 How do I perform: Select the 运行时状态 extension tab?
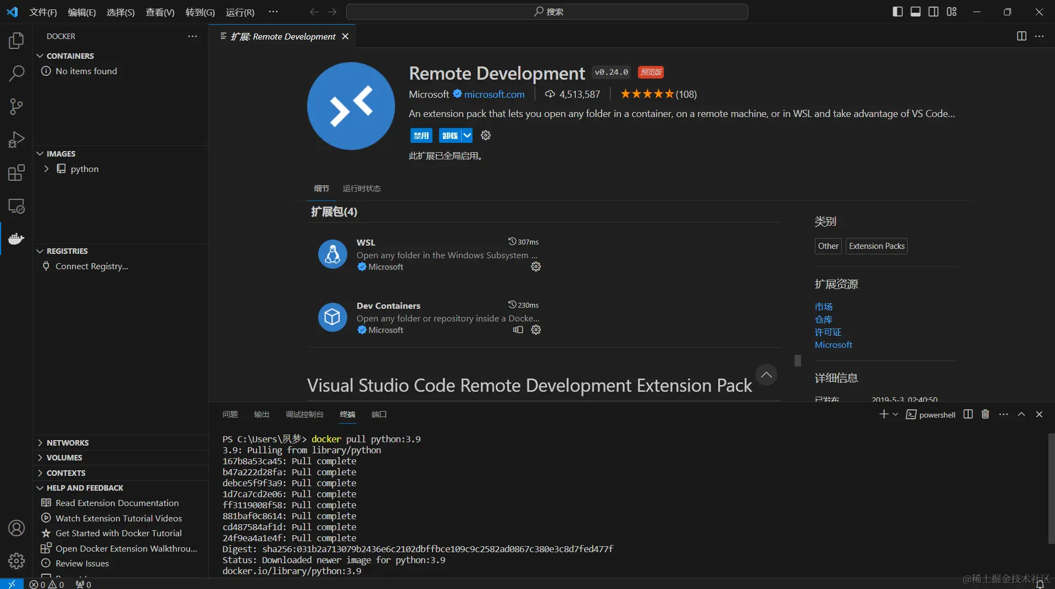362,188
